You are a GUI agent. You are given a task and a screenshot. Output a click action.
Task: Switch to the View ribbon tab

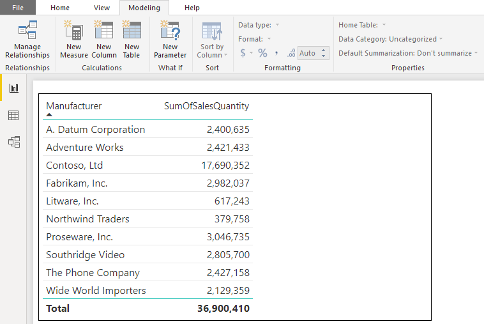[x=102, y=8]
